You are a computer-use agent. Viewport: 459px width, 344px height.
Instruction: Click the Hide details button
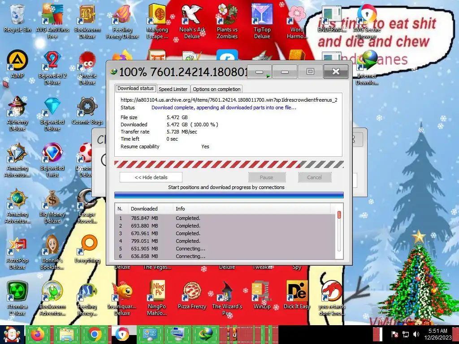point(151,177)
